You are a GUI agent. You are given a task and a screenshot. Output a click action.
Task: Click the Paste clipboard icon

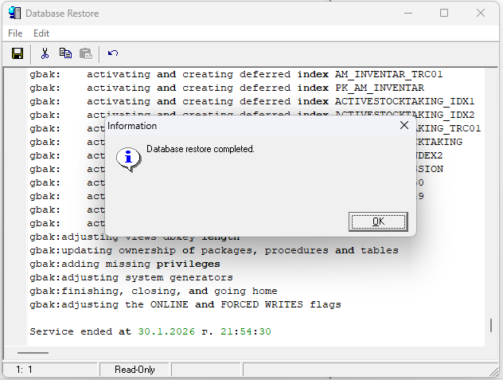(85, 53)
